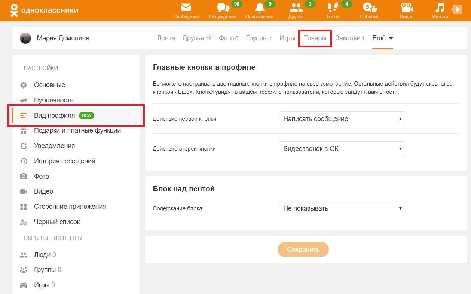The height and width of the screenshot is (294, 471).
Task: Open История посещений link
Action: click(x=65, y=161)
